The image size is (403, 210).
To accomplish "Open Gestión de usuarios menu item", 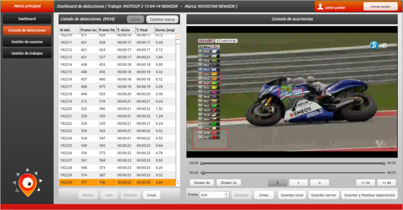I will coord(27,42).
